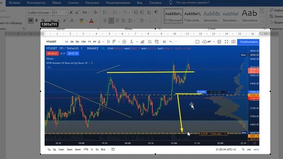Open the Calibri font name dropdown
The height and width of the screenshot is (159, 283).
[x=51, y=12]
